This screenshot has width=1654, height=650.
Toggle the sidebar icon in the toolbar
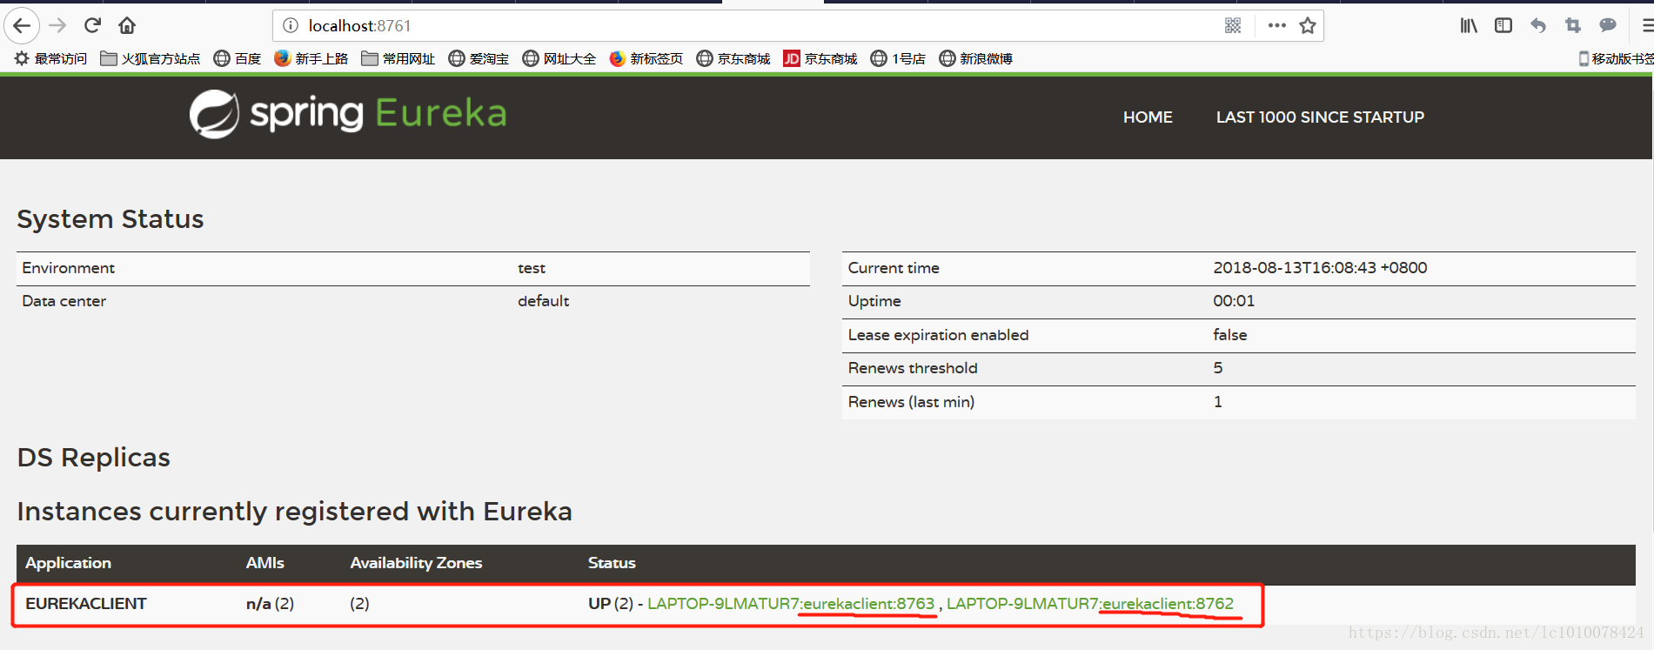[x=1503, y=25]
